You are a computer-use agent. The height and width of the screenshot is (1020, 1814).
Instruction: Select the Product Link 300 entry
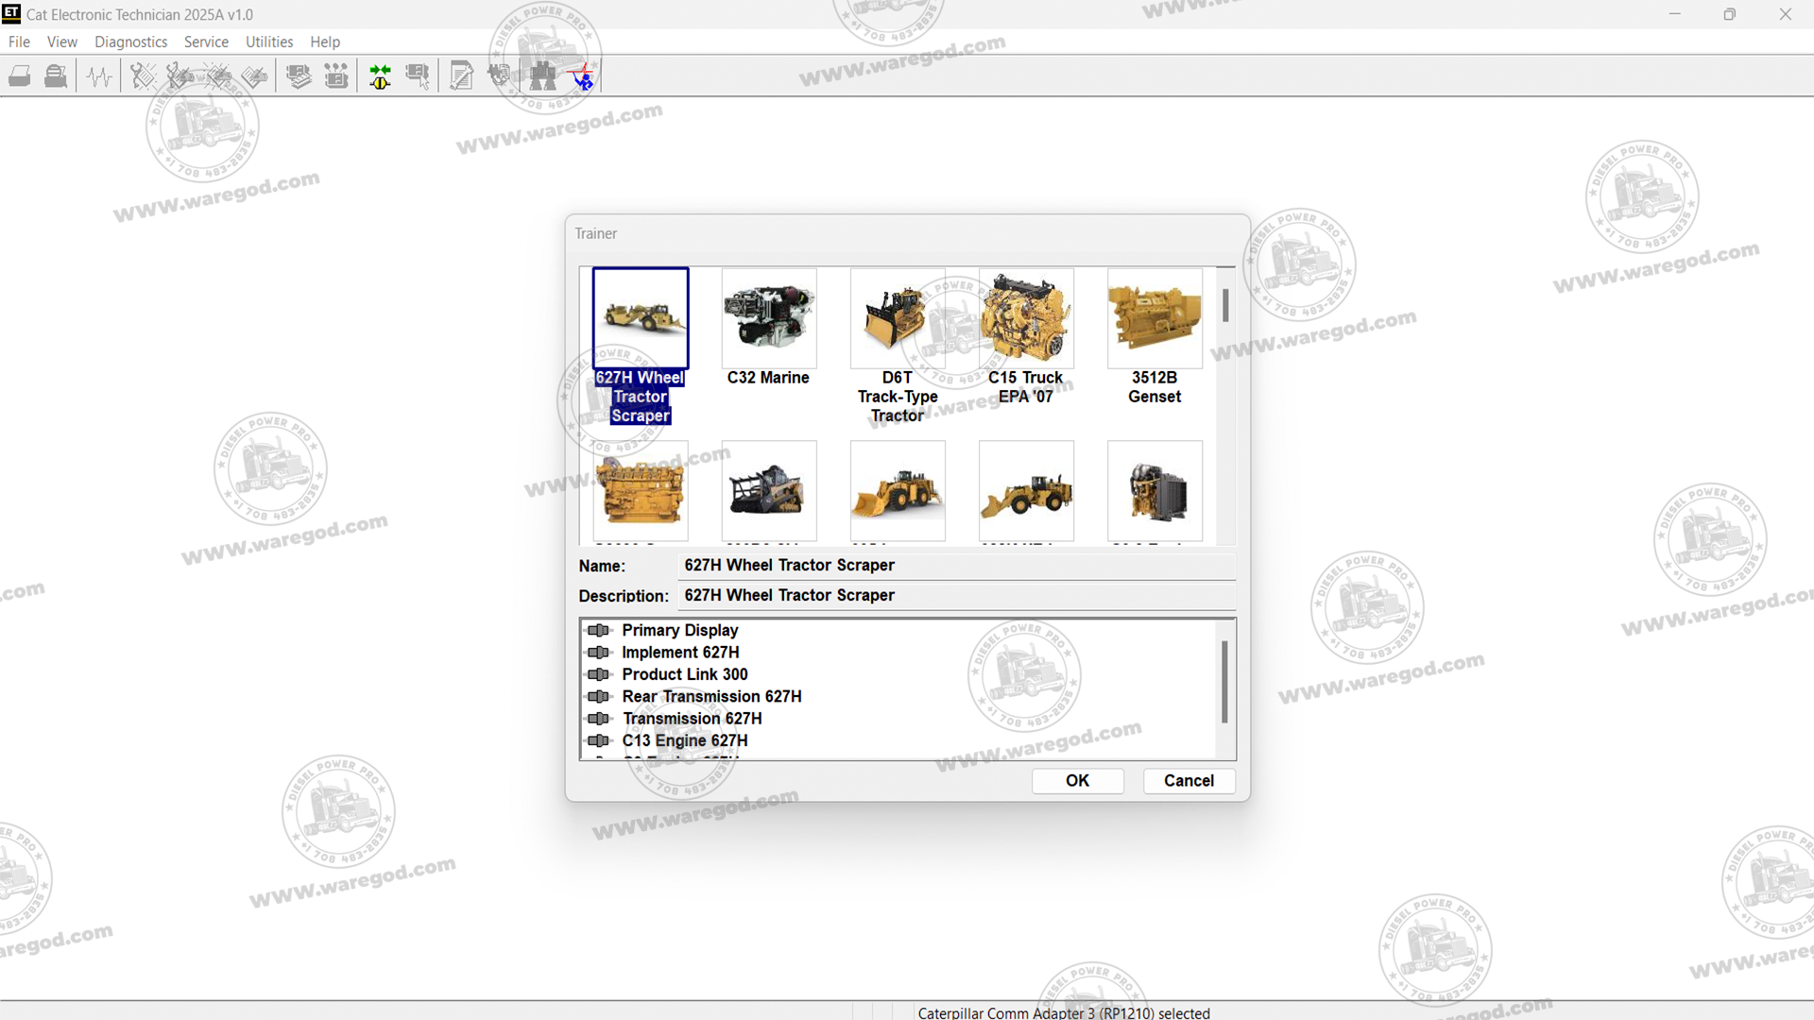tap(684, 674)
